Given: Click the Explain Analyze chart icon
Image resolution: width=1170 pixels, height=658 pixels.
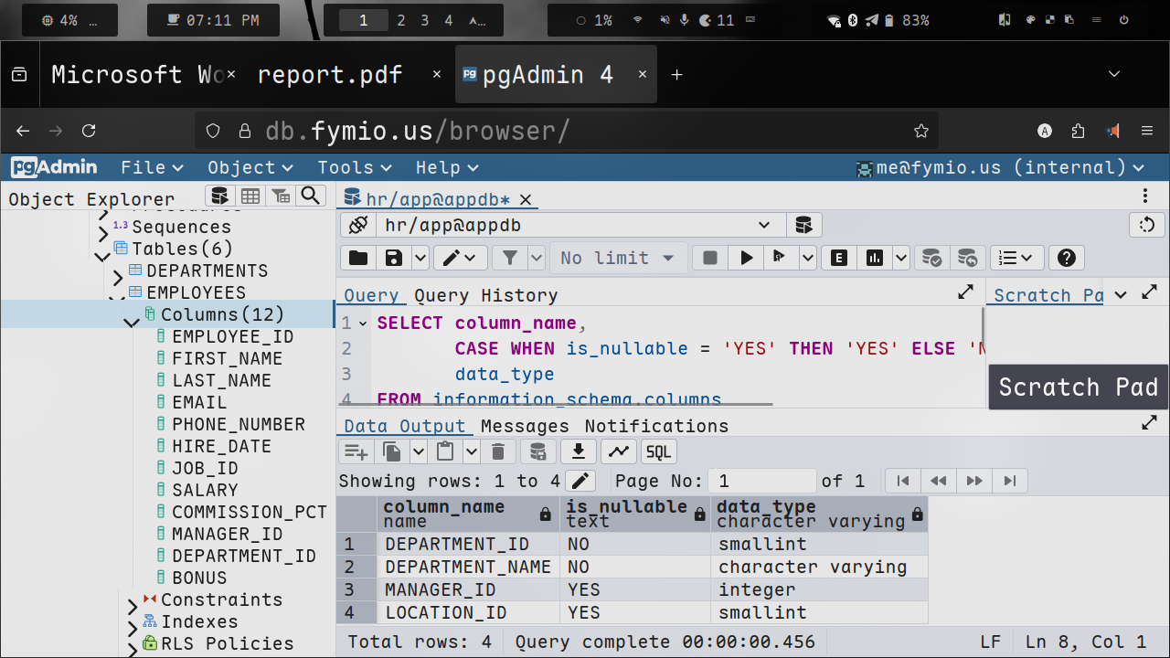Looking at the screenshot, I should pos(875,259).
